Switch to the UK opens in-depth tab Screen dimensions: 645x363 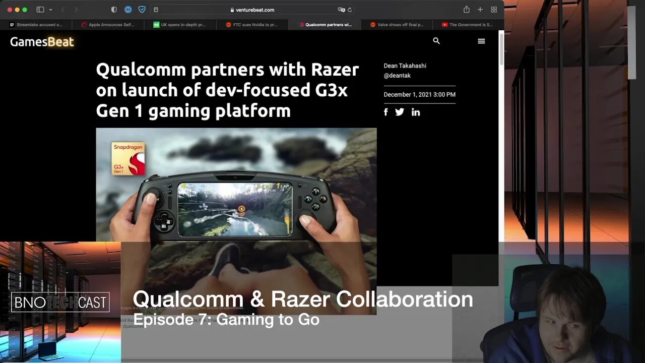180,24
